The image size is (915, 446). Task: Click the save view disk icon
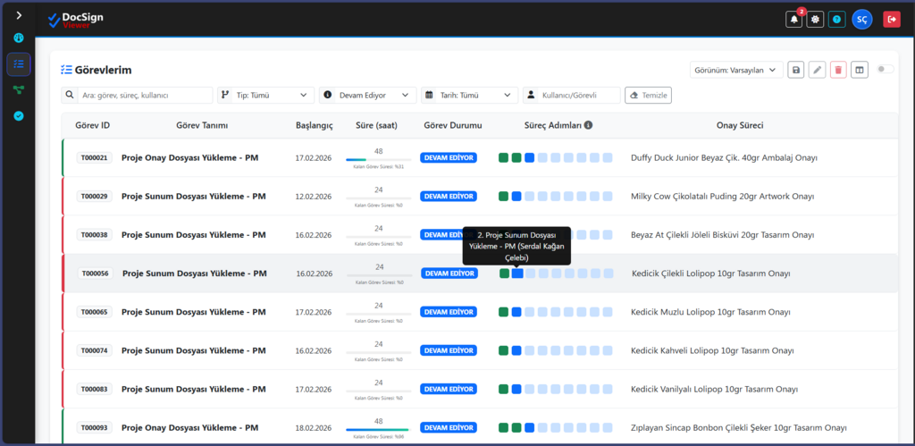point(796,70)
